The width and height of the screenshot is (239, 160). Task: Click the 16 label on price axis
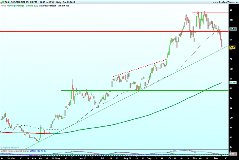click(231, 137)
